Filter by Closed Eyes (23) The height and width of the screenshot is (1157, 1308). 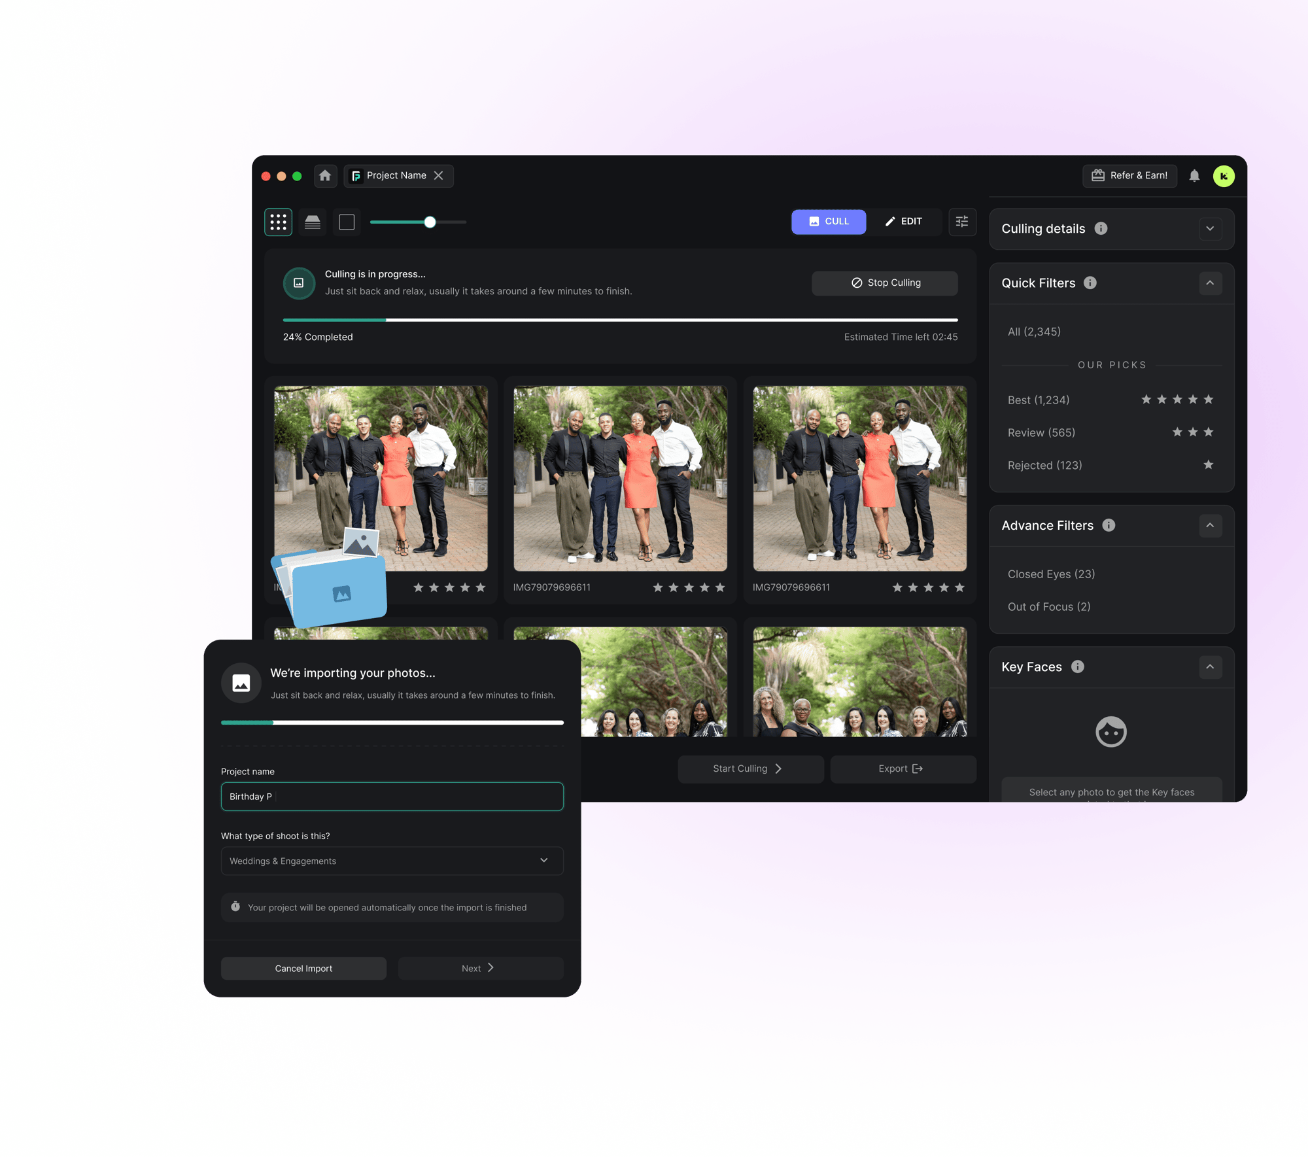click(x=1051, y=574)
